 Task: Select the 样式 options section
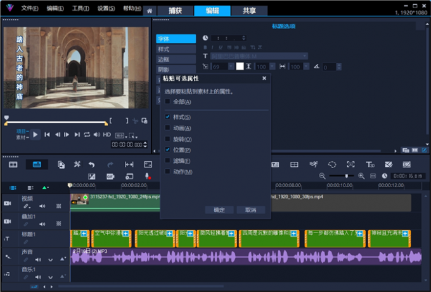coord(176,49)
